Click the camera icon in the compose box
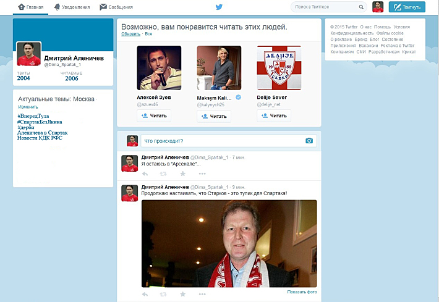 309,141
